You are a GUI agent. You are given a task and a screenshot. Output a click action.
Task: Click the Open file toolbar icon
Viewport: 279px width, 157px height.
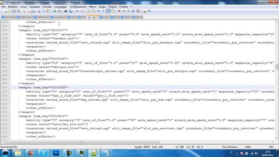pos(9,11)
